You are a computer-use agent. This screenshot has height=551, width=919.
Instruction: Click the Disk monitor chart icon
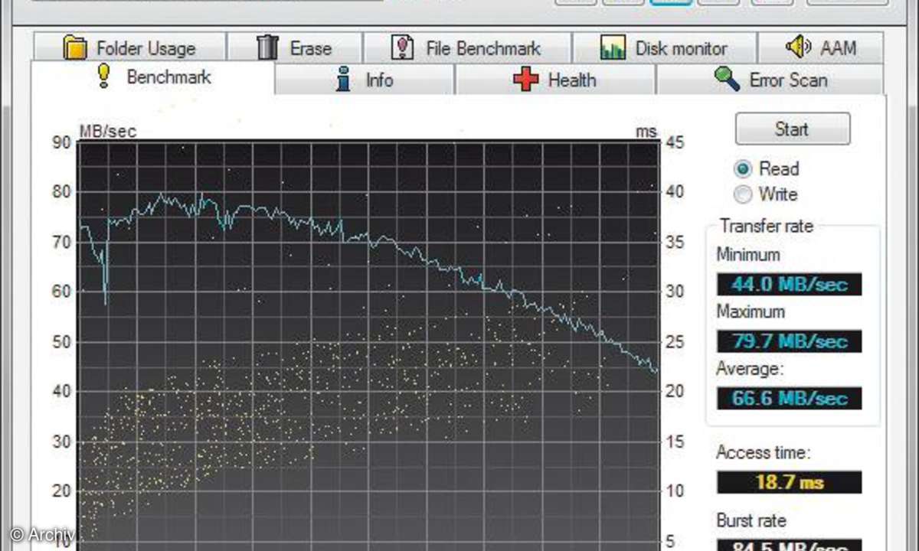(x=613, y=48)
